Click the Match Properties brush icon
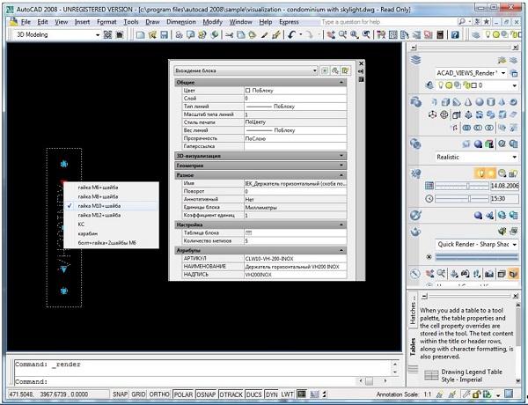This screenshot has width=528, height=405. click(265, 34)
